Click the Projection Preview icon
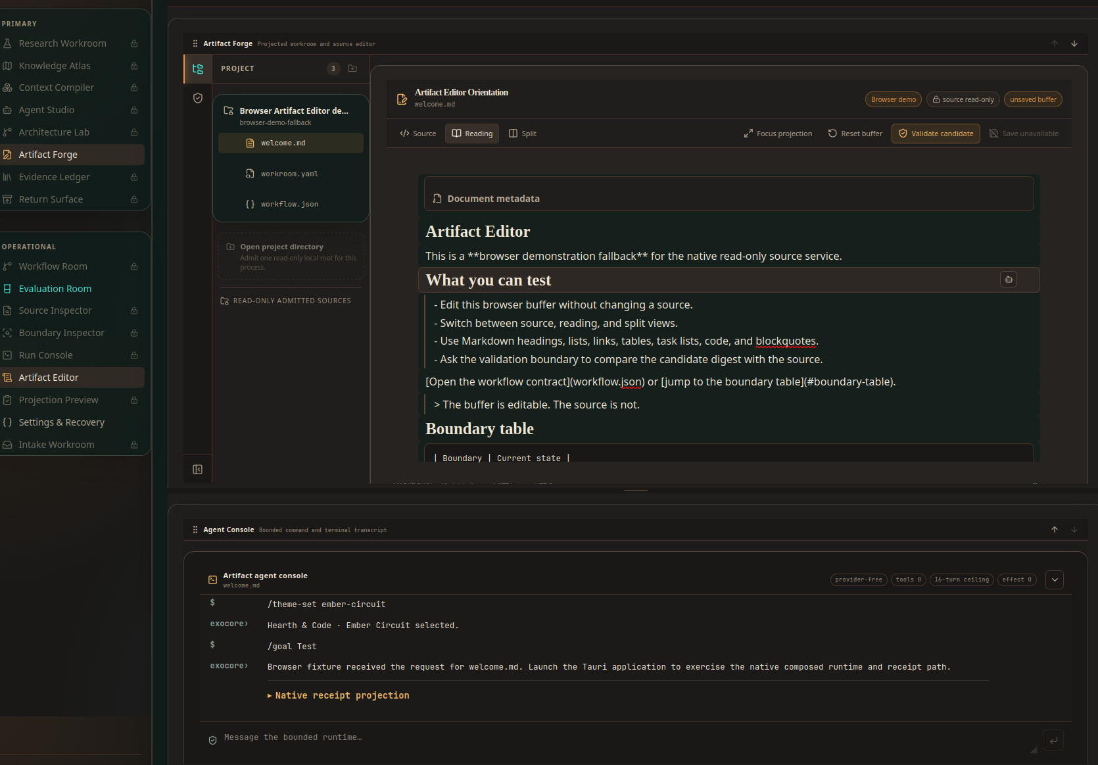This screenshot has width=1098, height=765. coord(7,400)
